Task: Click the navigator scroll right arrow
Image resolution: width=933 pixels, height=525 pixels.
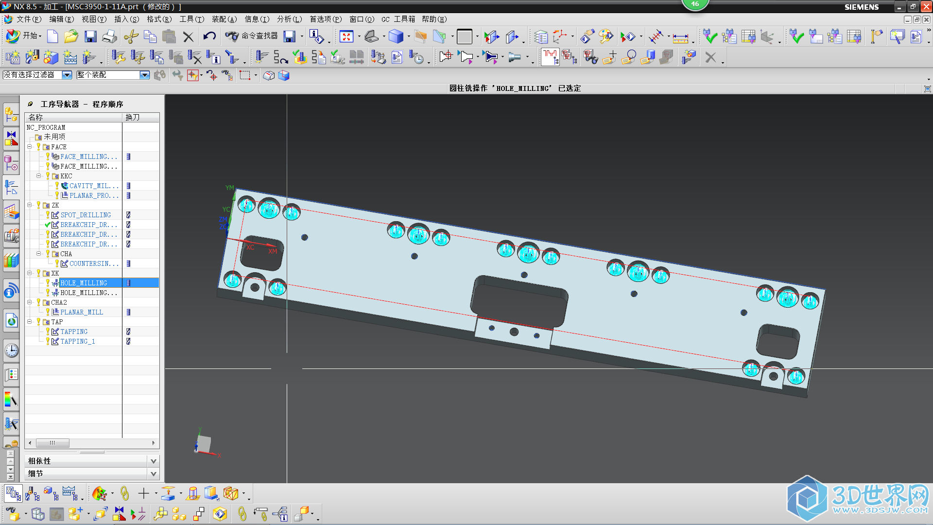Action: coord(154,443)
